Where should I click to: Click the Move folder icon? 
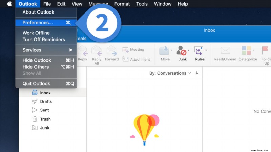[164, 50]
